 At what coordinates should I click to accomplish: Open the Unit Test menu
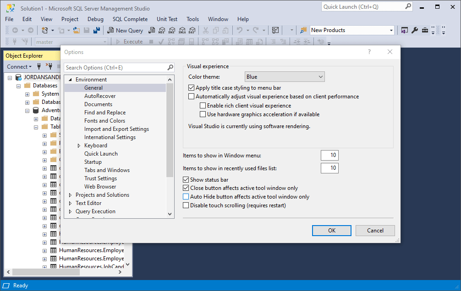[167, 19]
